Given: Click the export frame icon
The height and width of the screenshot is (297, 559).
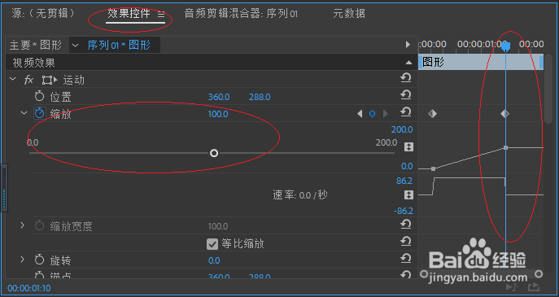Looking at the screenshot, I should (x=533, y=286).
